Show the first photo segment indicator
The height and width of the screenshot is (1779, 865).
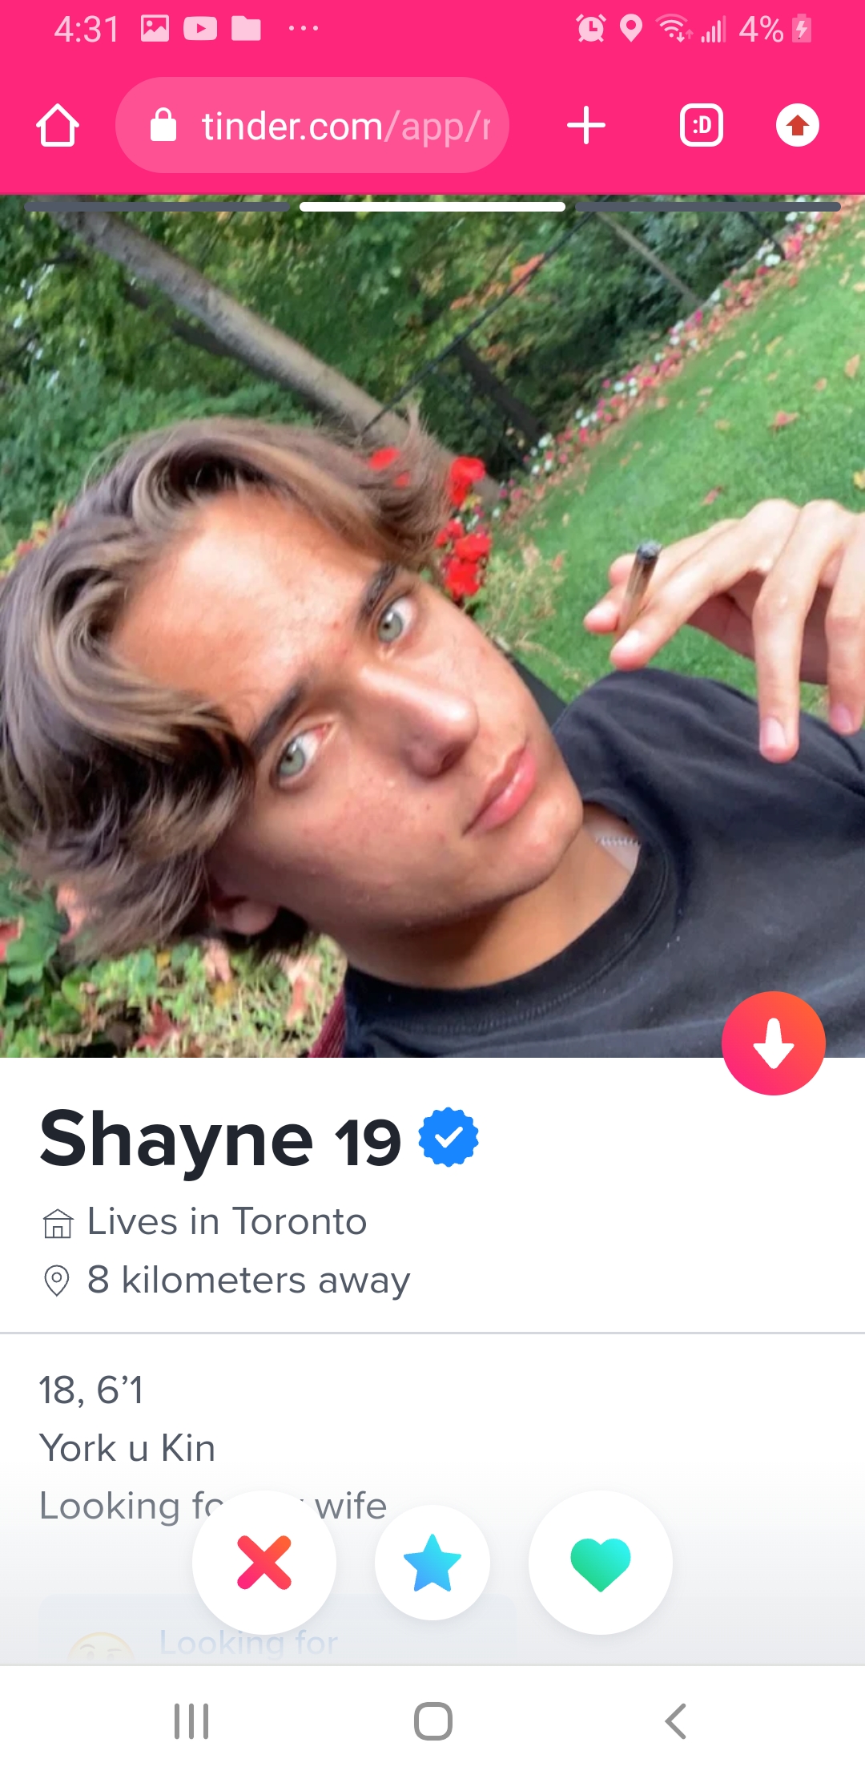tap(157, 207)
